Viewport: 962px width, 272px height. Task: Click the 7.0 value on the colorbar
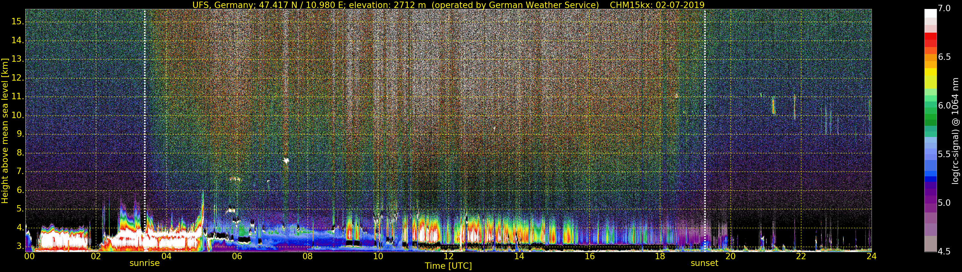point(944,9)
